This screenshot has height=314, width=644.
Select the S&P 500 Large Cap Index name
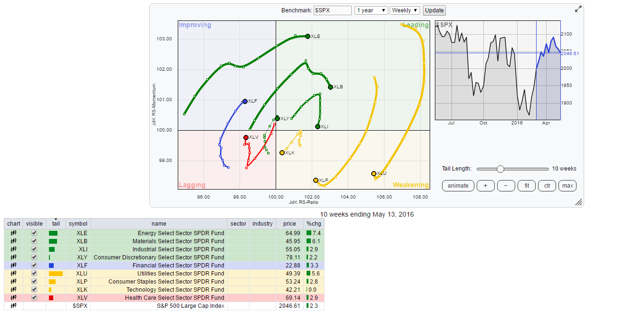(191, 306)
